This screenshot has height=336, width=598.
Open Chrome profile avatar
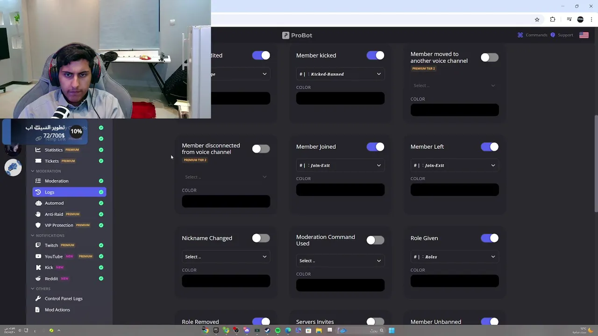(x=580, y=20)
